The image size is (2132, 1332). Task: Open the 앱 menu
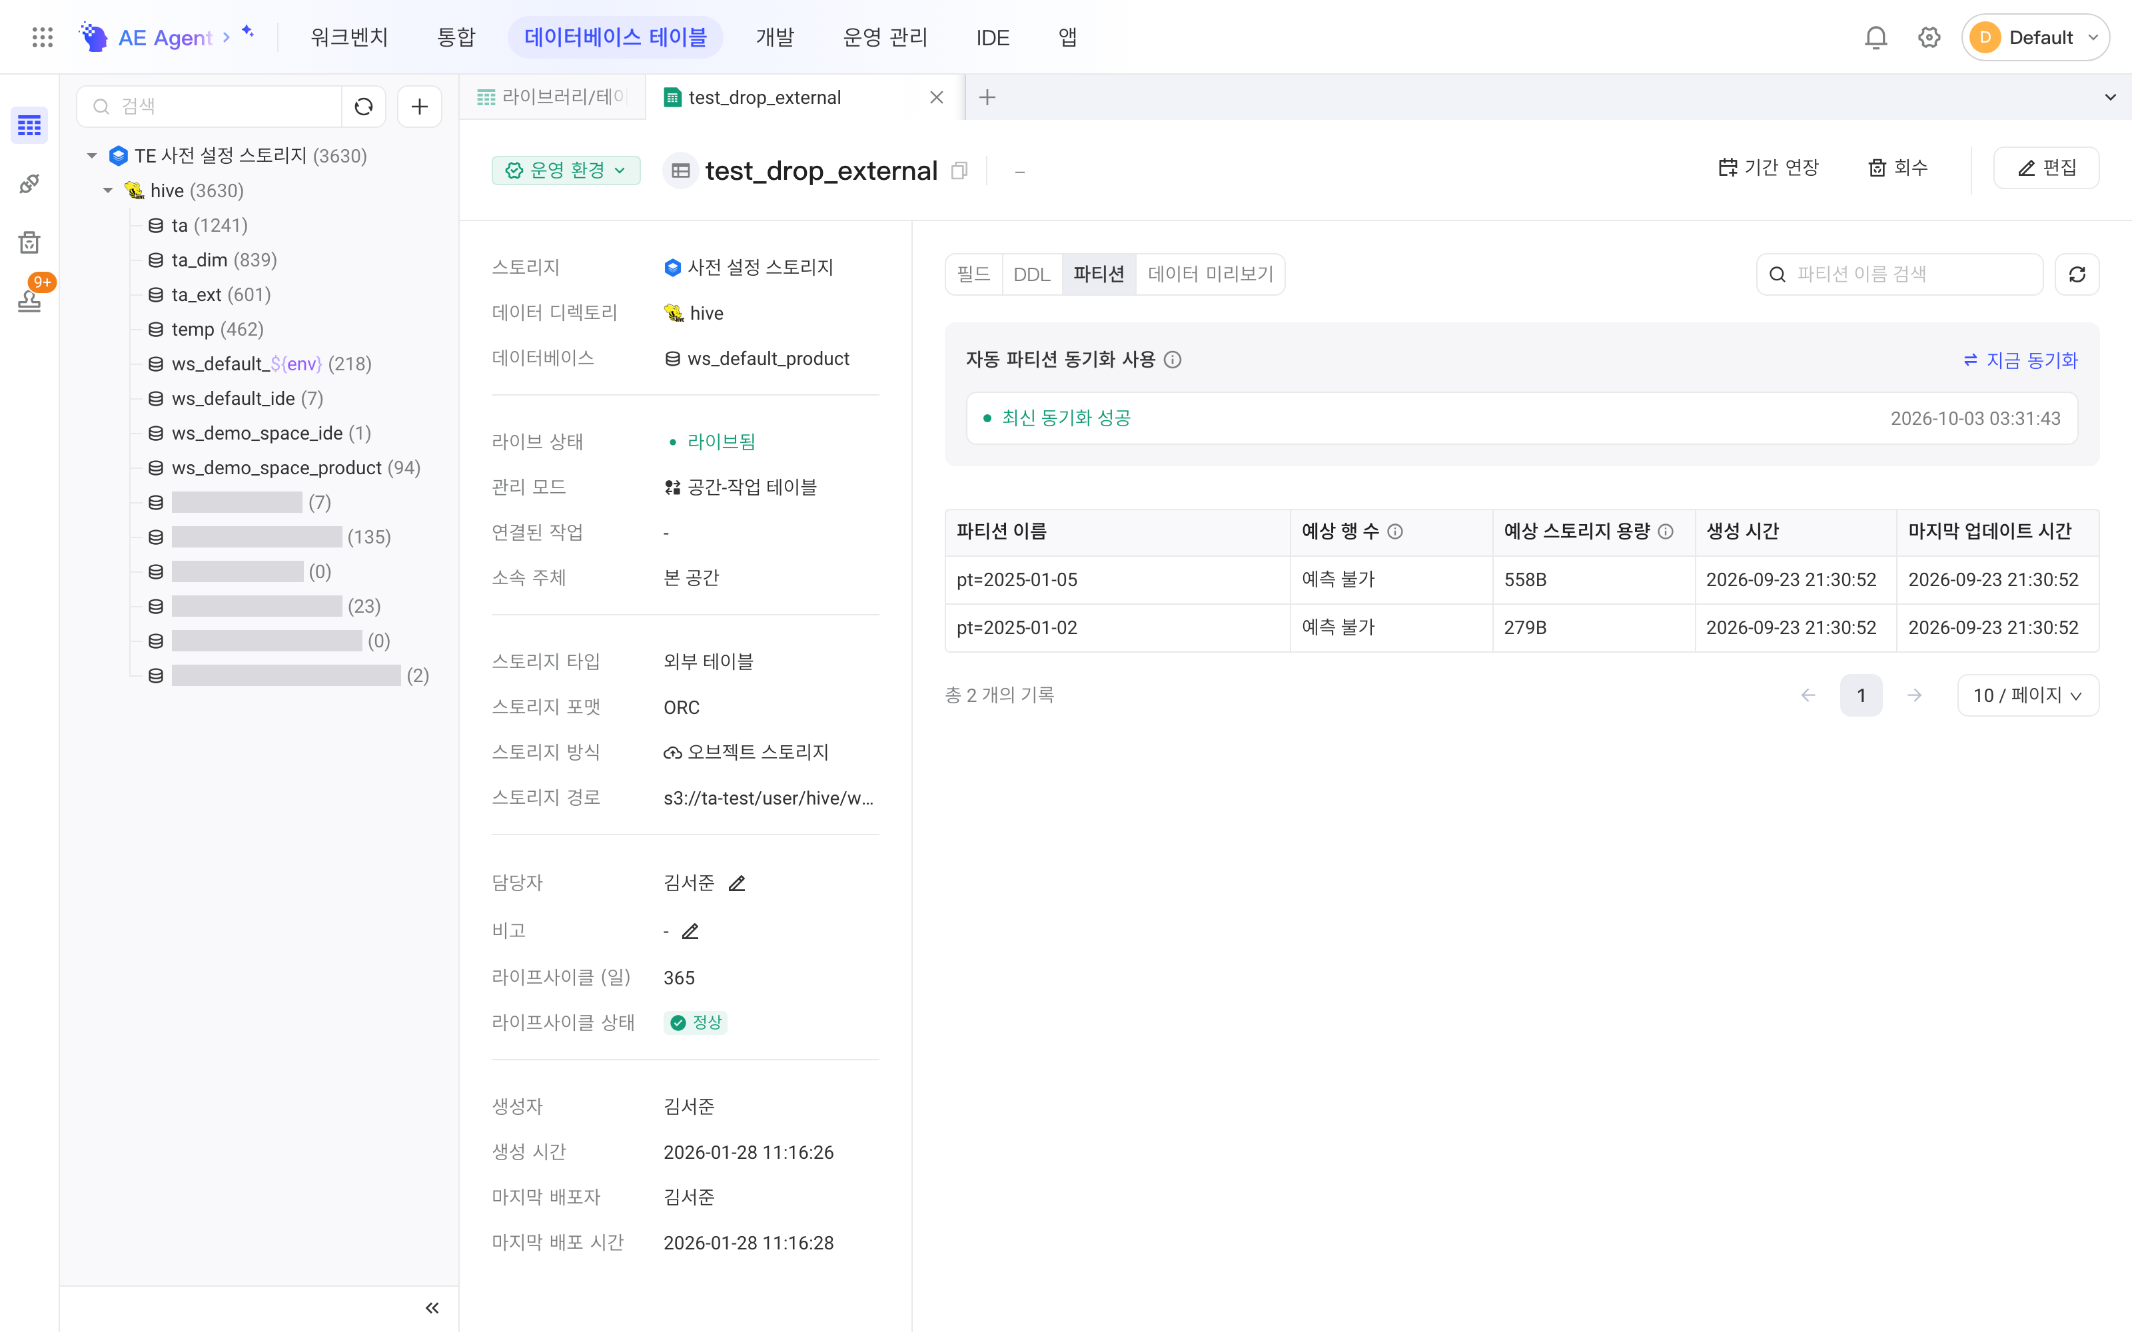point(1068,37)
